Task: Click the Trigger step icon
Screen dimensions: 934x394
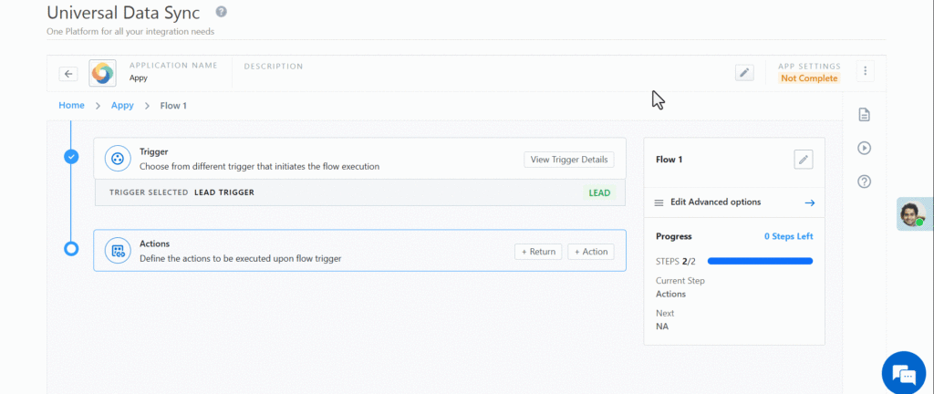Action: pyautogui.click(x=118, y=159)
